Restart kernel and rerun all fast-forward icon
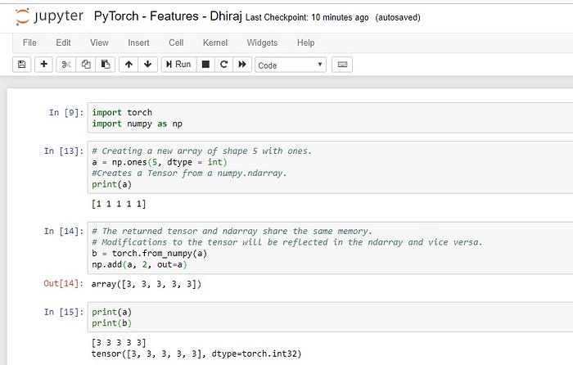Screen dimensions: 573x365 (x=242, y=65)
